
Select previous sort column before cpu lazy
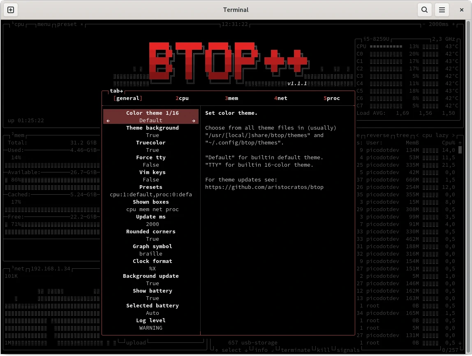pos(417,135)
